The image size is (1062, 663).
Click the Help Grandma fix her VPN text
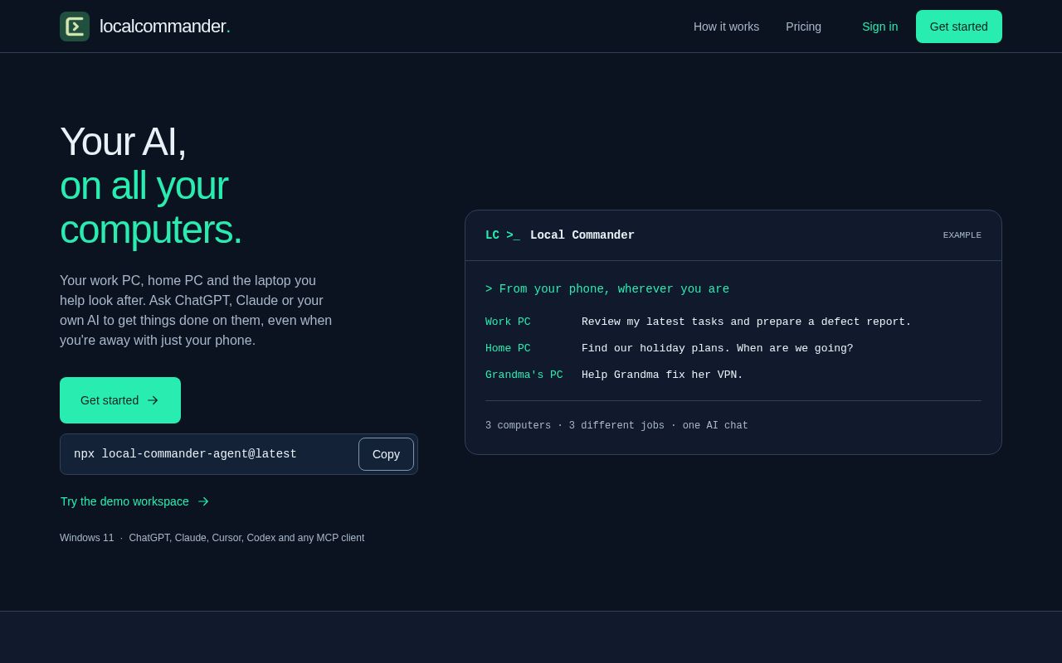click(662, 375)
